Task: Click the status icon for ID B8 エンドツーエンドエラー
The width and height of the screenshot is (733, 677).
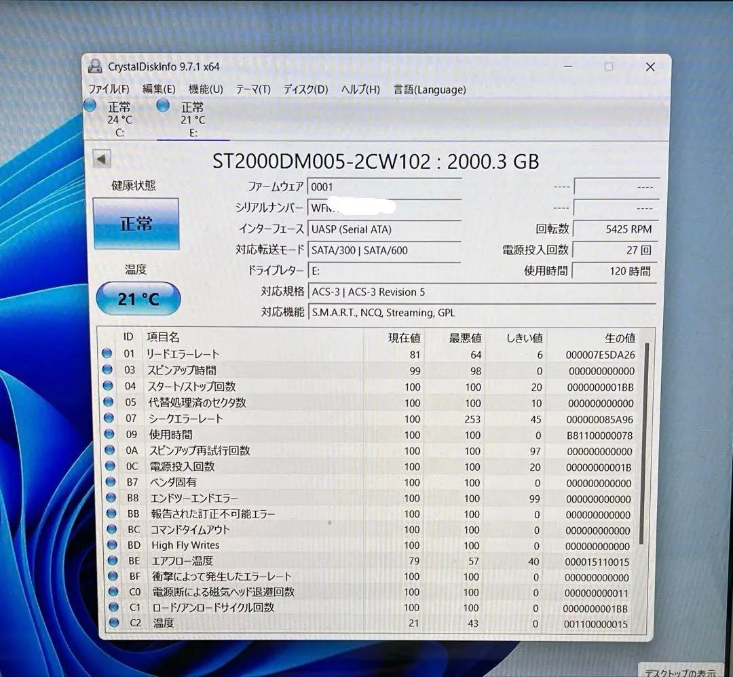Action: click(x=111, y=497)
